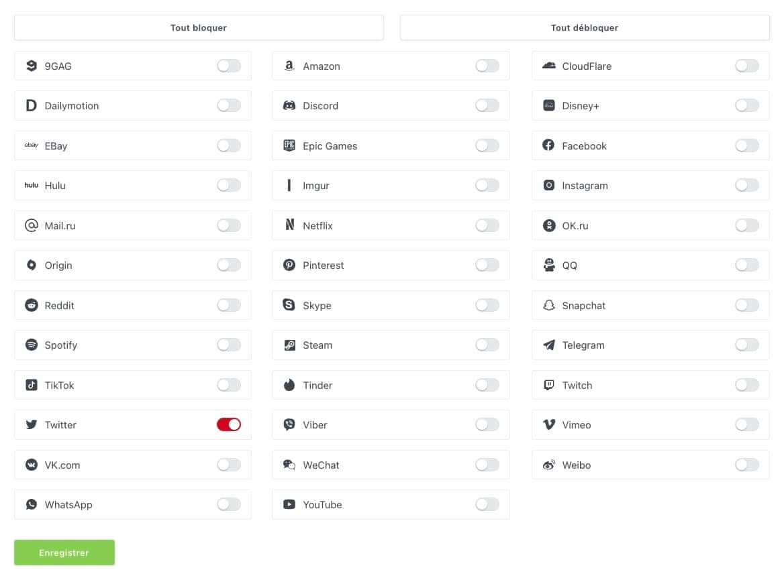The height and width of the screenshot is (580, 784).
Task: Save with the green Enregistrer button
Action: (64, 553)
